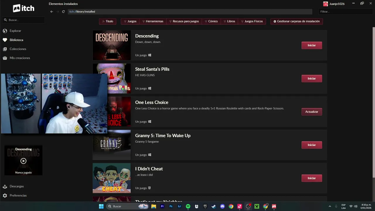
Task: Filter by Libros
Action: [229, 21]
